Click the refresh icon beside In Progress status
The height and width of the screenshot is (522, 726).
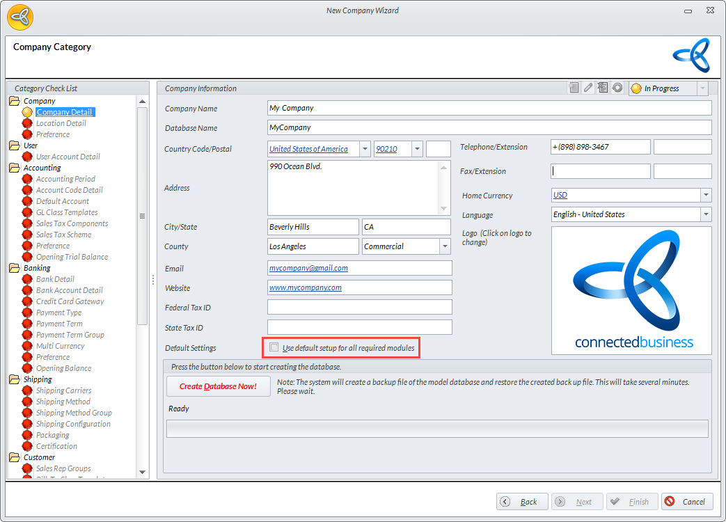click(617, 88)
